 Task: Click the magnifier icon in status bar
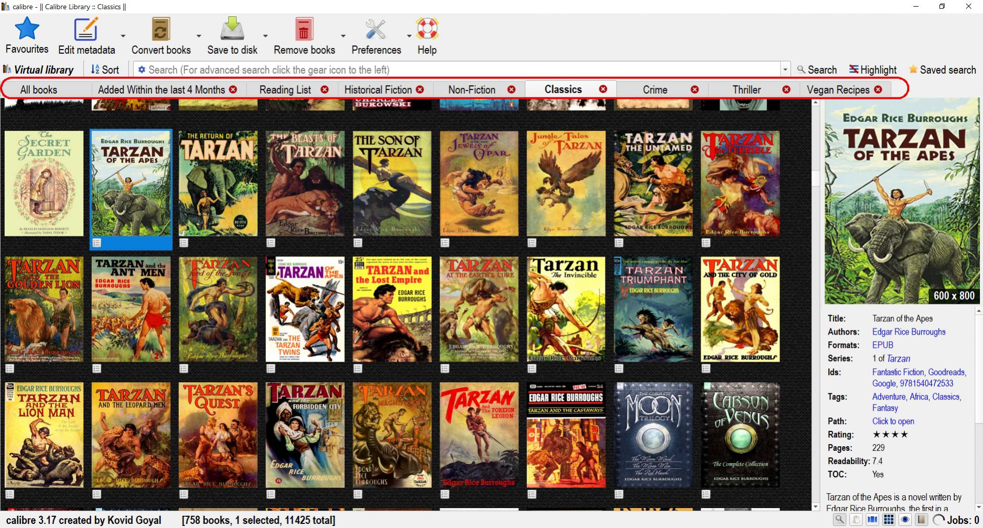(x=840, y=520)
